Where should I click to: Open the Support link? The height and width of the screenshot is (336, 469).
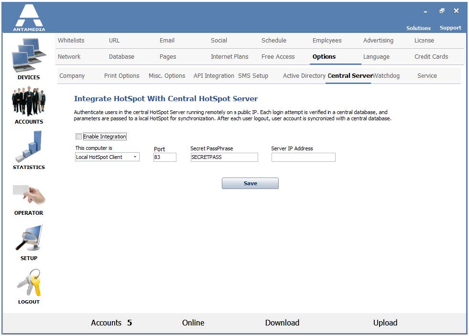point(450,28)
